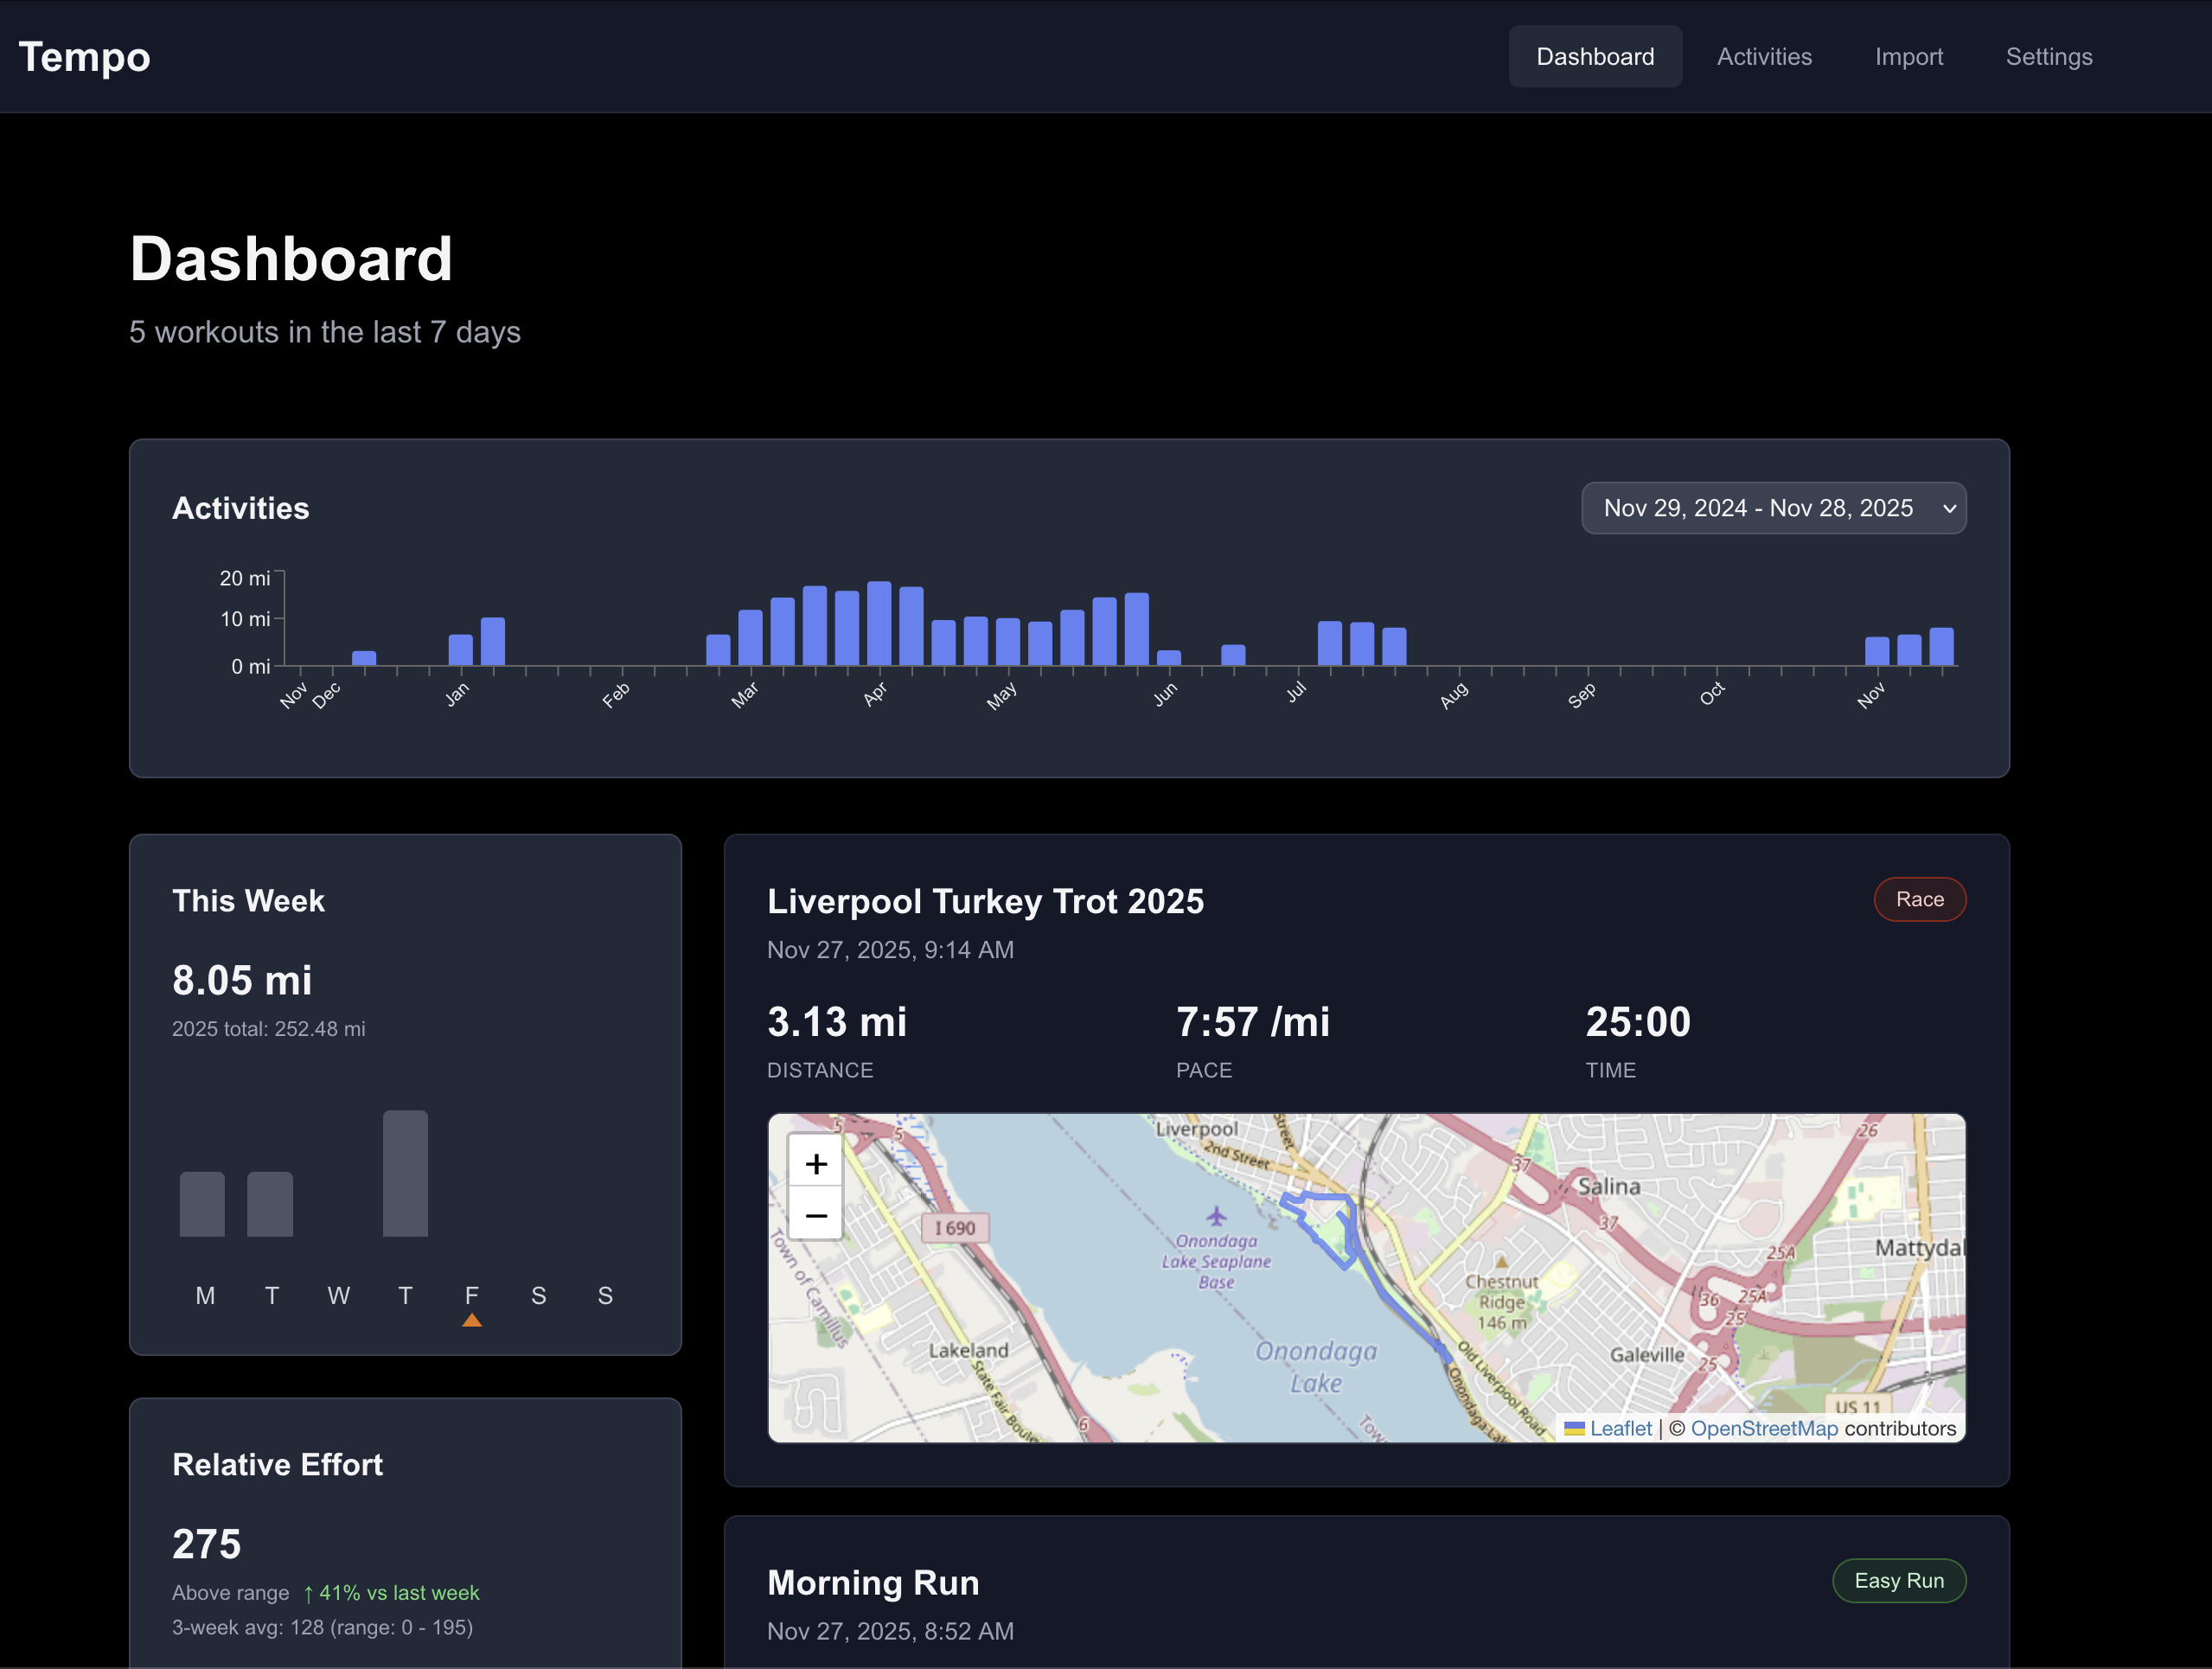Click the orange Friday marker triangle
This screenshot has height=1669, width=2212.
(472, 1321)
